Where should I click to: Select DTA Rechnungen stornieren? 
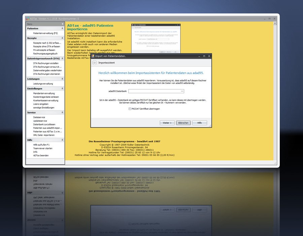46,74
